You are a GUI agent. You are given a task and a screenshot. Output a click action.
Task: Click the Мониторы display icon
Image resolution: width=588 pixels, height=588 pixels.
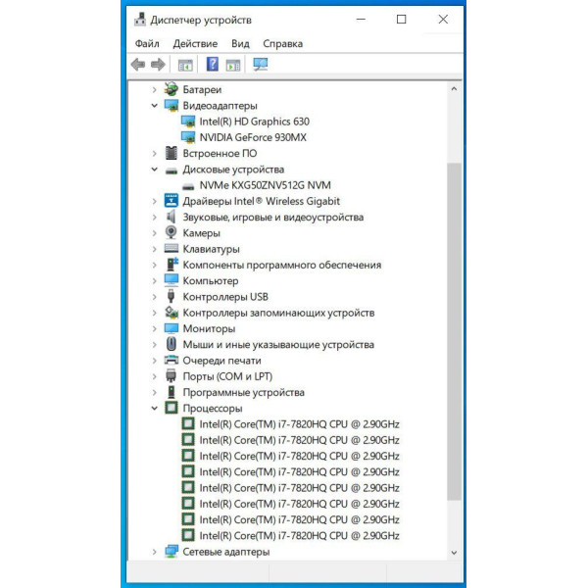tap(171, 328)
